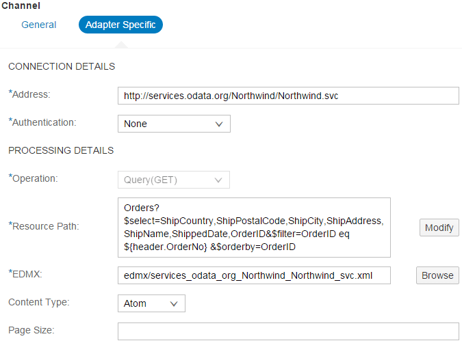Click the Resource Path label
Viewport: 462px width, 343px height.
coord(44,226)
